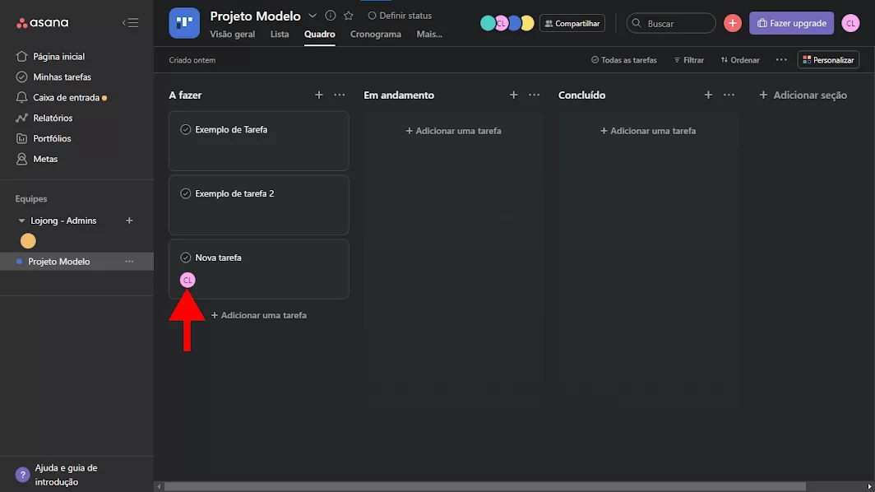Click Personalizar button
875x492 pixels.
tap(828, 60)
